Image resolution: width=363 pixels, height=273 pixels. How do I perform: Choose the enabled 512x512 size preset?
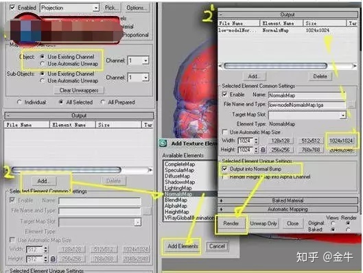click(x=311, y=141)
